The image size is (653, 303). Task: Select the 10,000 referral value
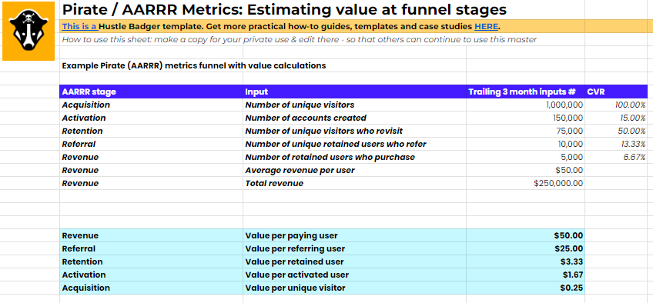[x=526, y=145]
